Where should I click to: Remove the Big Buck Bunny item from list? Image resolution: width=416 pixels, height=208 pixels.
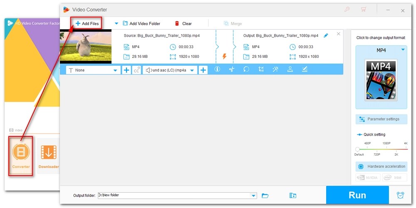click(x=338, y=34)
